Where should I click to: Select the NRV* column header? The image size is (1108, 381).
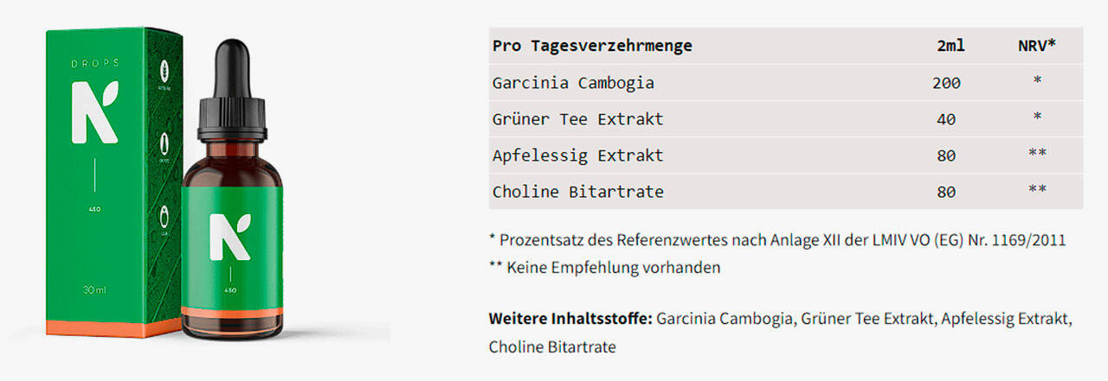tap(1036, 46)
